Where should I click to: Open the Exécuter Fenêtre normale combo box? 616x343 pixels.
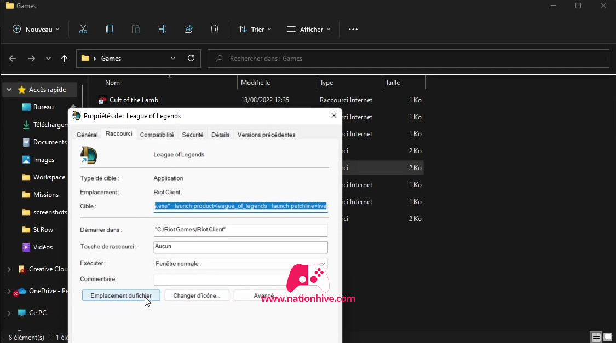(x=240, y=263)
